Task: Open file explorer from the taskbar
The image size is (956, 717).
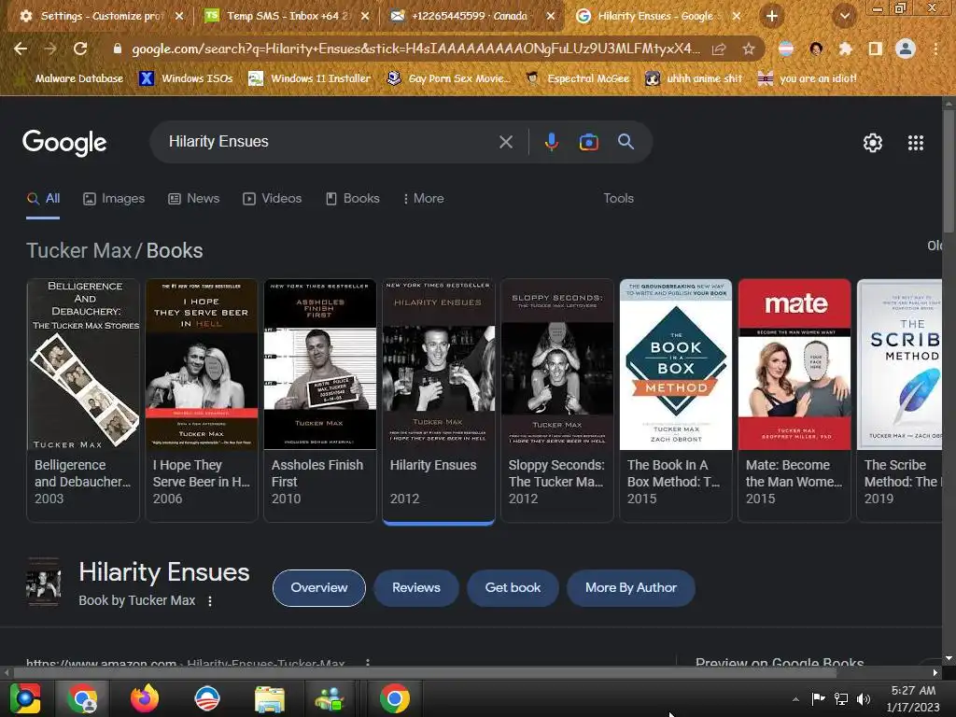Action: coord(269,698)
